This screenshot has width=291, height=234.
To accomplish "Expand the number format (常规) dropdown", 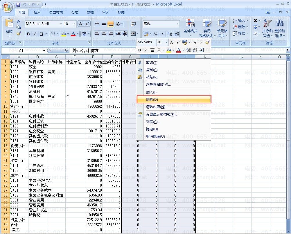I will (x=177, y=24).
